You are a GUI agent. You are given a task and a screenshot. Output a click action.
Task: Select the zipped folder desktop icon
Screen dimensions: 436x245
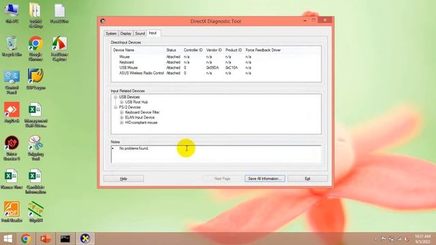(35, 15)
